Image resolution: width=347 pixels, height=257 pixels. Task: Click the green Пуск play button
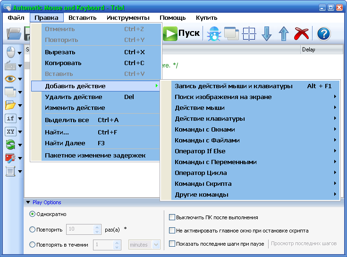tap(181, 33)
